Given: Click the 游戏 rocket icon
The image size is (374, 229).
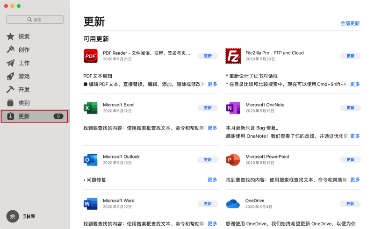Looking at the screenshot, I should coord(10,76).
